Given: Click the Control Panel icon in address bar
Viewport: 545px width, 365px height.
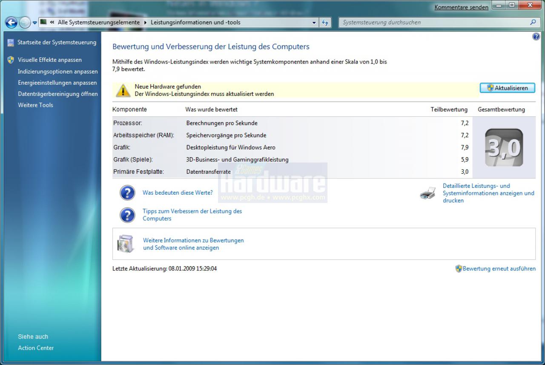Looking at the screenshot, I should tap(43, 22).
